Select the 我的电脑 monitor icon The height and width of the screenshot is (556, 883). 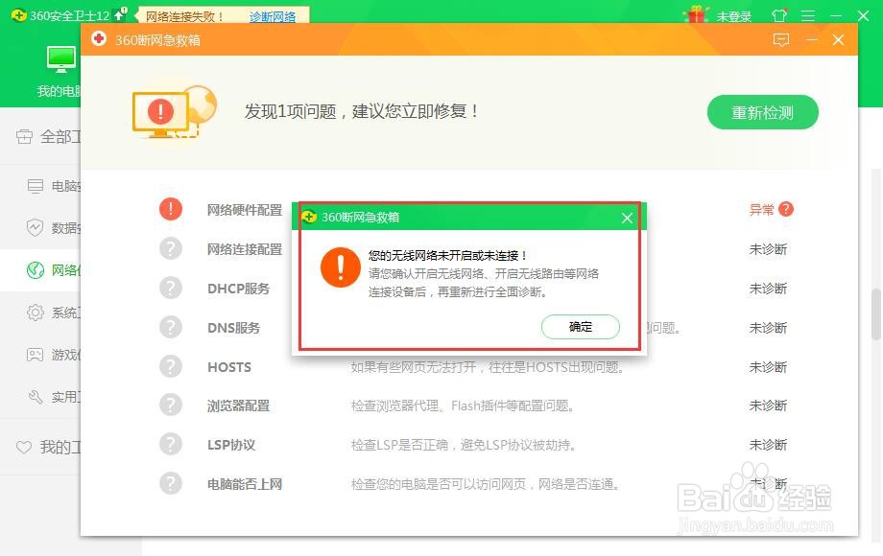[x=60, y=59]
